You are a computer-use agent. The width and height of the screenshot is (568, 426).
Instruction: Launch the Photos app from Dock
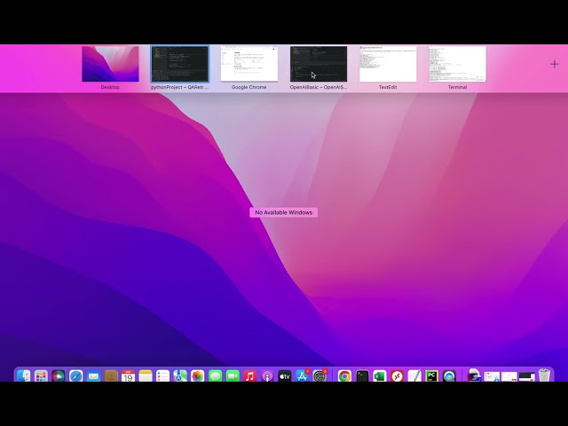198,376
